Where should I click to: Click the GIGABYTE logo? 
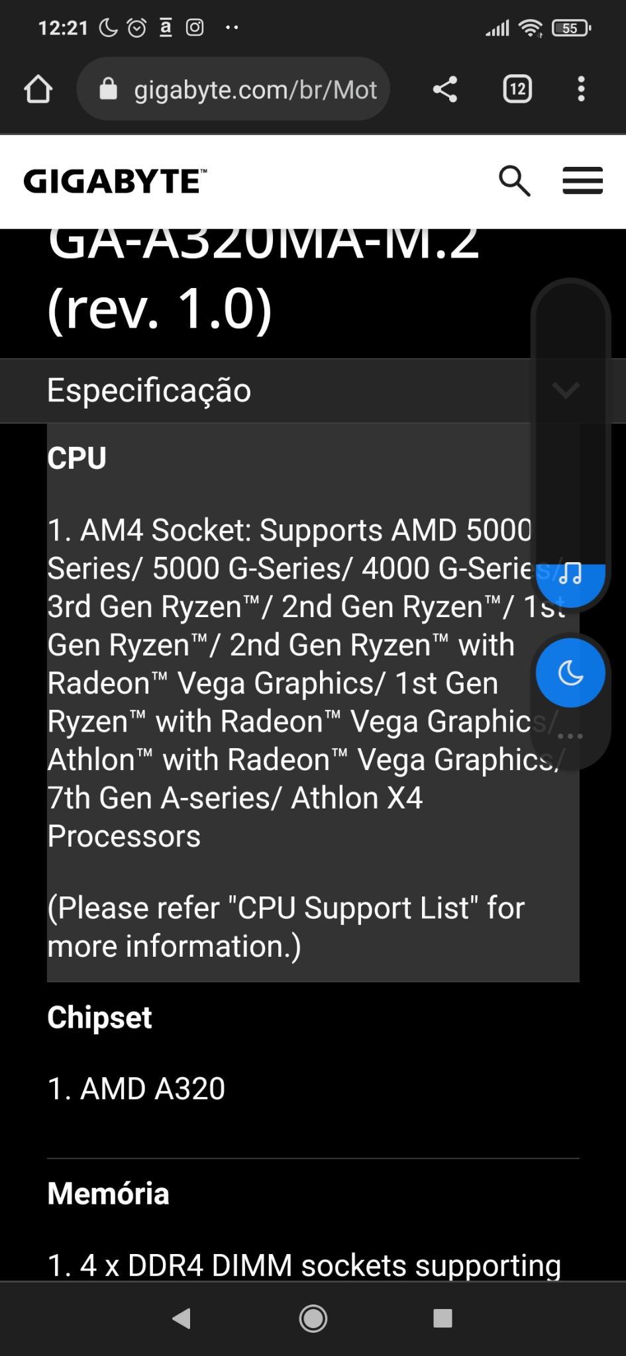click(x=115, y=181)
